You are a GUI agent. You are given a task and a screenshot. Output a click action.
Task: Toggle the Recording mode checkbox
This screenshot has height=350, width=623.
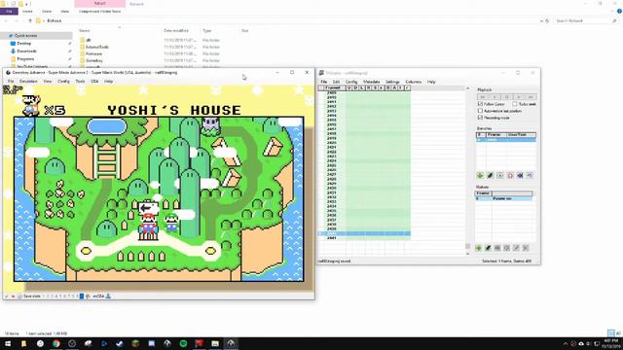point(480,118)
